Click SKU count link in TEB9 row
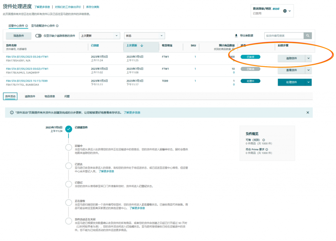 195,81
